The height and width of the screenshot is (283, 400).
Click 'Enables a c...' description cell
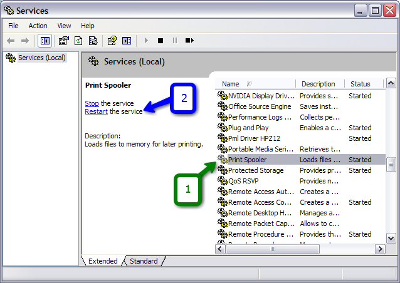[x=320, y=128]
